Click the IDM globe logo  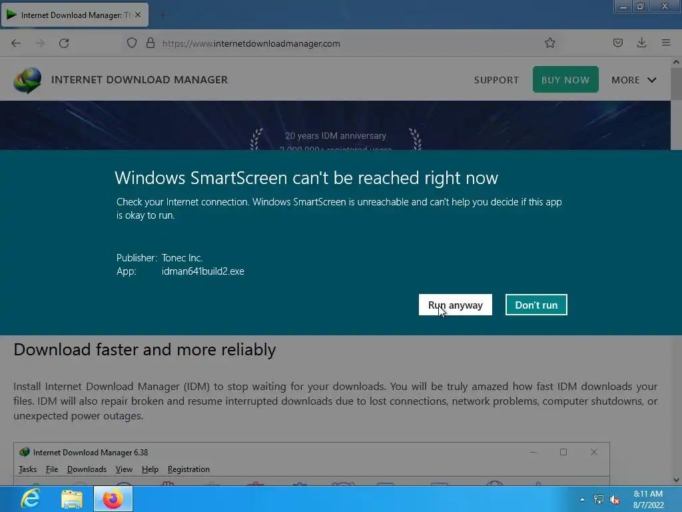click(27, 80)
